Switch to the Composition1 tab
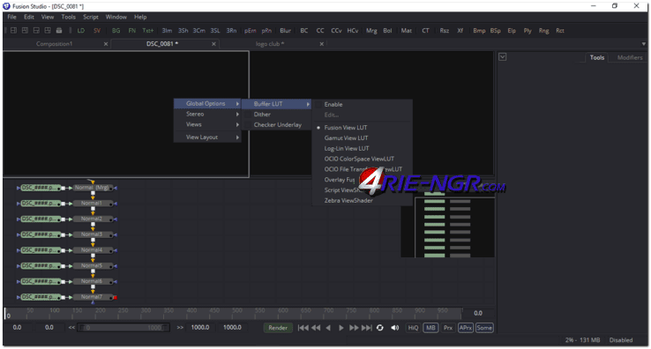The image size is (651, 349). pyautogui.click(x=54, y=44)
